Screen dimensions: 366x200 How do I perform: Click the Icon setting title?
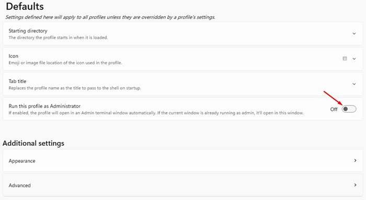(x=13, y=56)
